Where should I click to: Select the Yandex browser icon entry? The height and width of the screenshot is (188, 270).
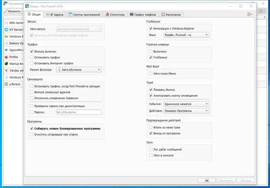coord(6,71)
